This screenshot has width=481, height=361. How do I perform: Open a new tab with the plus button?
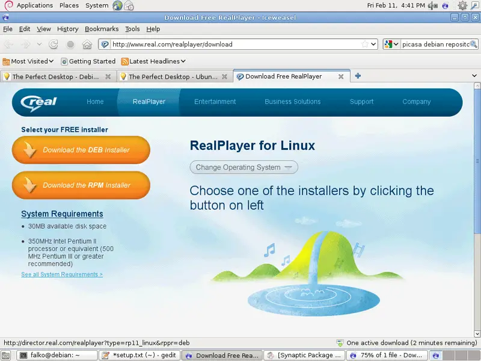(358, 76)
